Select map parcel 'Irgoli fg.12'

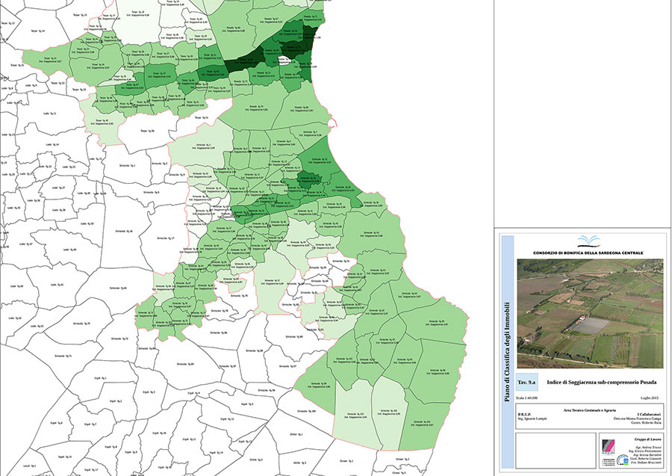[226, 419]
